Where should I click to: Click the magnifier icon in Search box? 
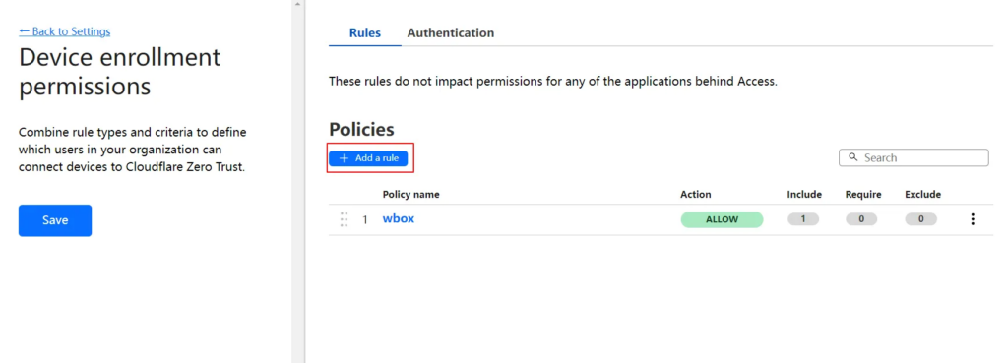(x=853, y=157)
